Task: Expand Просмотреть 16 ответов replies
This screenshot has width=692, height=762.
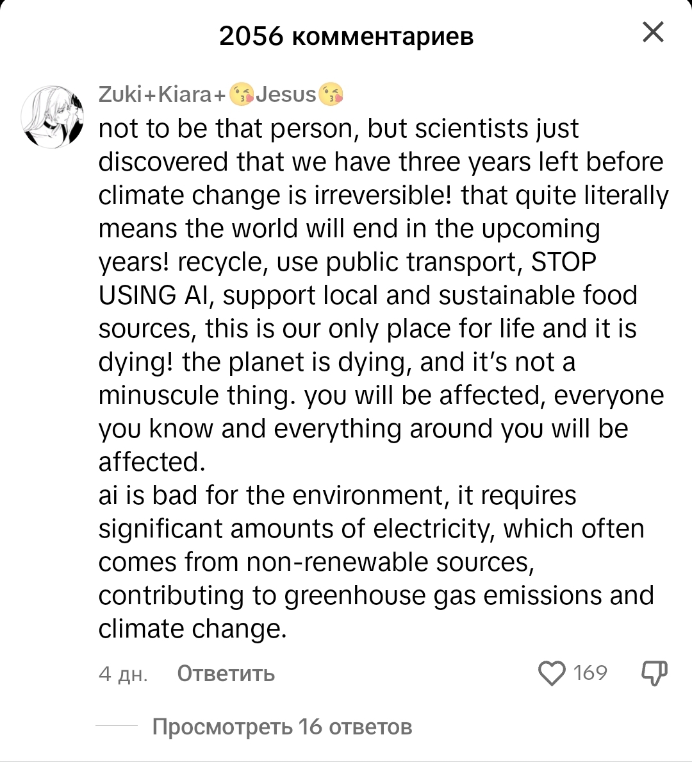Action: [282, 727]
